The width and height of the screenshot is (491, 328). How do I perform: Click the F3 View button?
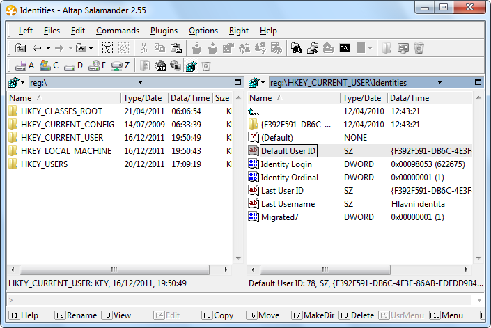pyautogui.click(x=116, y=315)
